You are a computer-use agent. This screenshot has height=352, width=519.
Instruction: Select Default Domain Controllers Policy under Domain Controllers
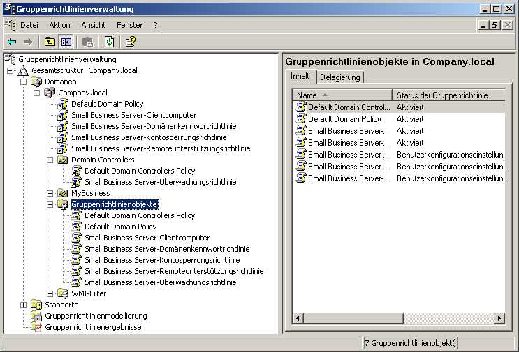coord(140,171)
